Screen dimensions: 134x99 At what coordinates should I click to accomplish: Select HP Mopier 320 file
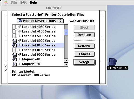(x=38, y=64)
